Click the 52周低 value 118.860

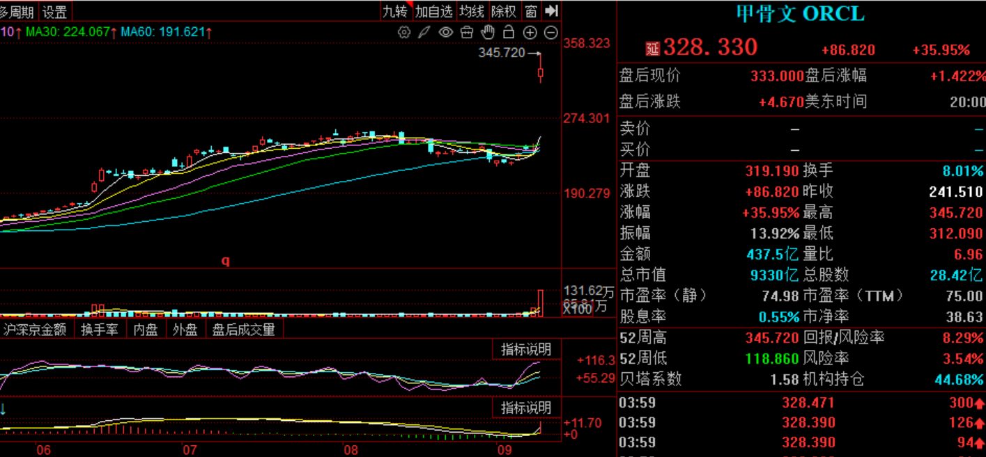772,358
